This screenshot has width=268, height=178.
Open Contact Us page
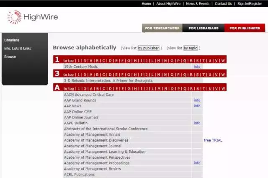pyautogui.click(x=223, y=4)
